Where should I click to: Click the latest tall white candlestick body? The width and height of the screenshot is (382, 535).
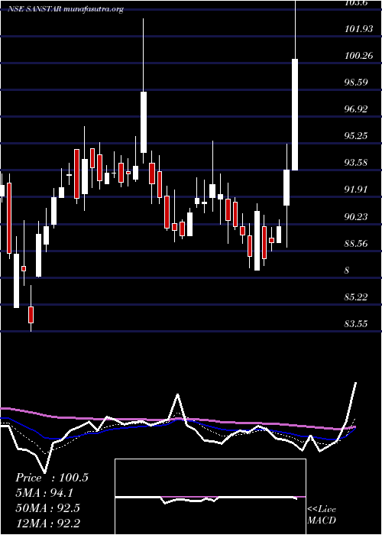(x=295, y=115)
